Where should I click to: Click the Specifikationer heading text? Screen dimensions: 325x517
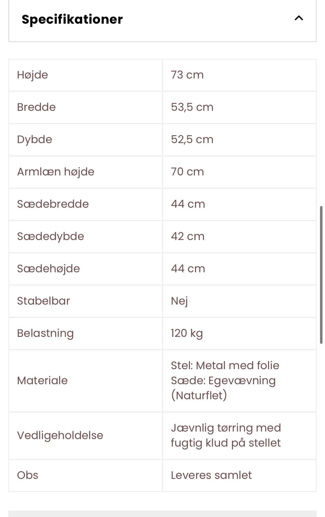click(72, 19)
